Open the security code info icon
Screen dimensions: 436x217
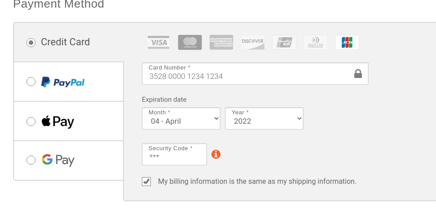click(x=216, y=154)
